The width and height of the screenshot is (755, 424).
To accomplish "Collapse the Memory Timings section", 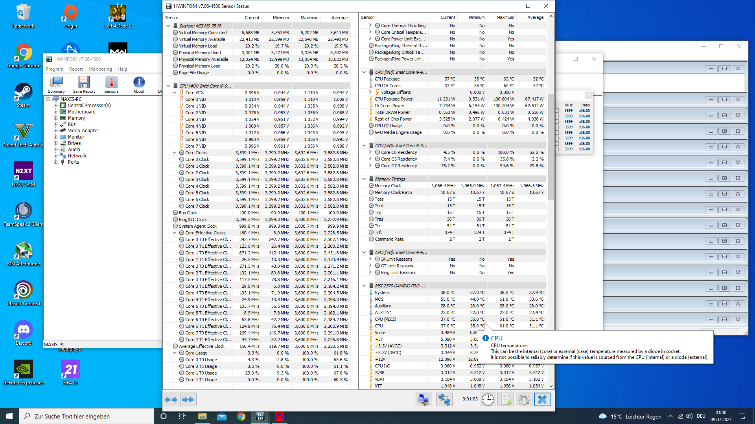I will [364, 179].
